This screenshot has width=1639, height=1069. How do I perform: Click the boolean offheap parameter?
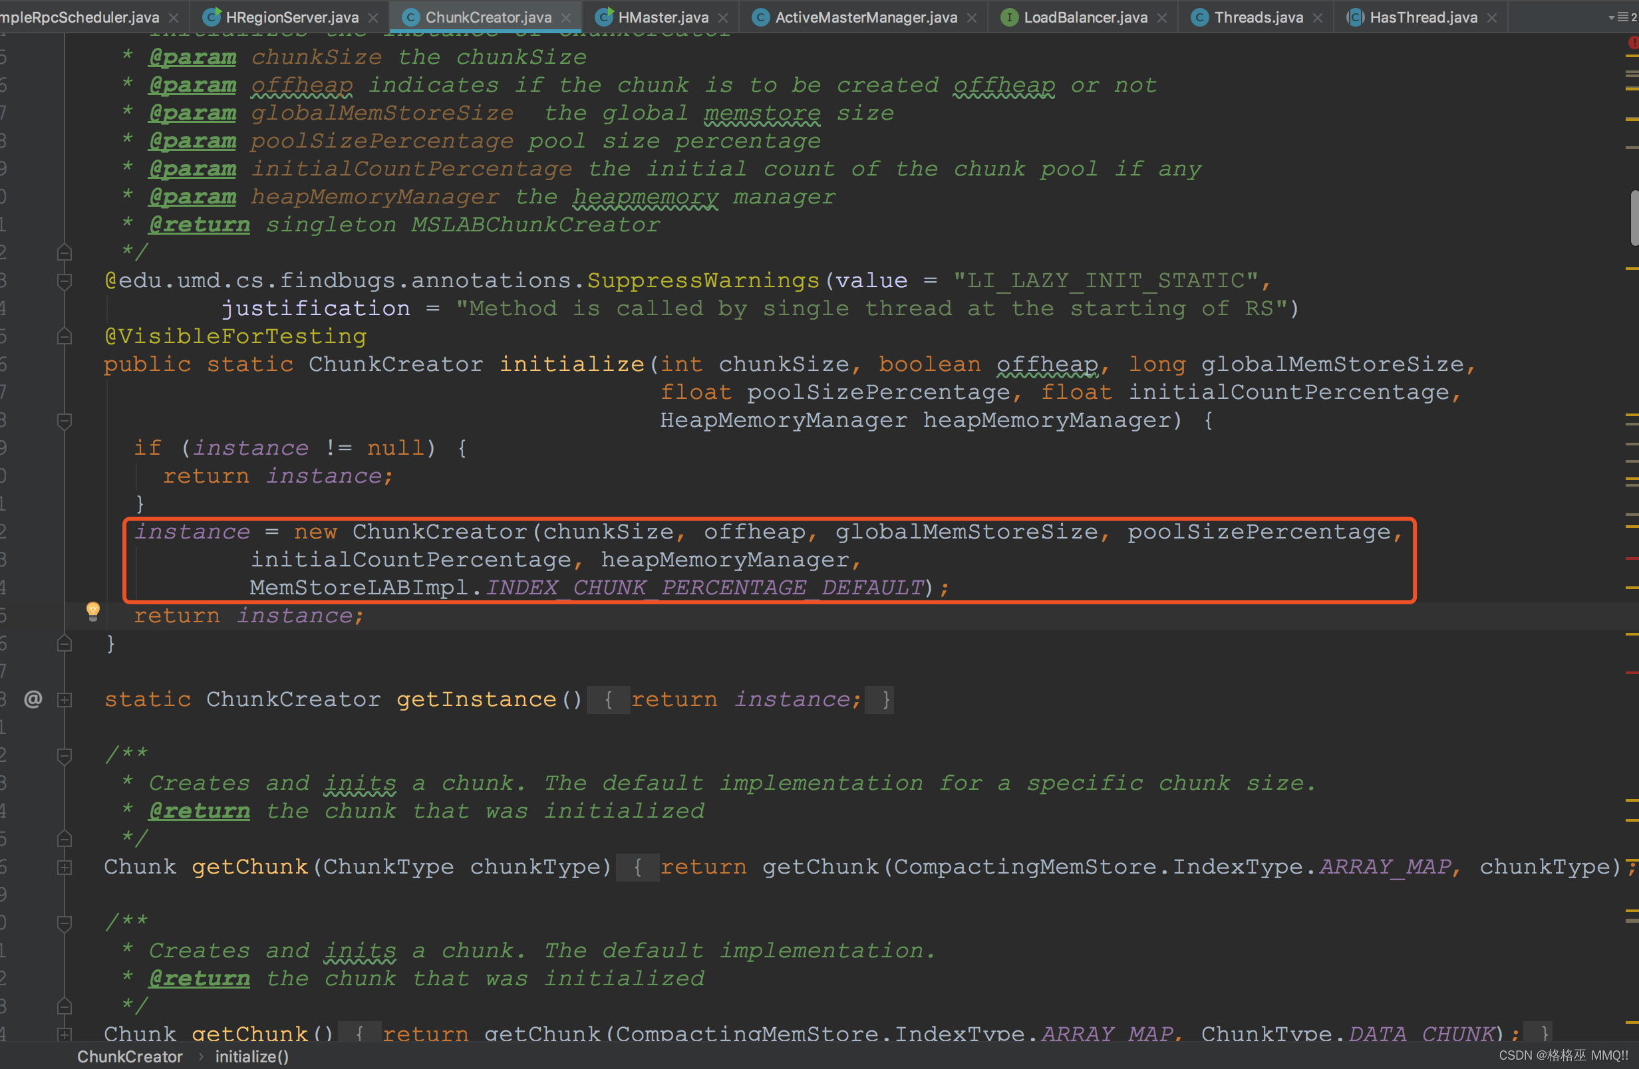[x=988, y=364]
